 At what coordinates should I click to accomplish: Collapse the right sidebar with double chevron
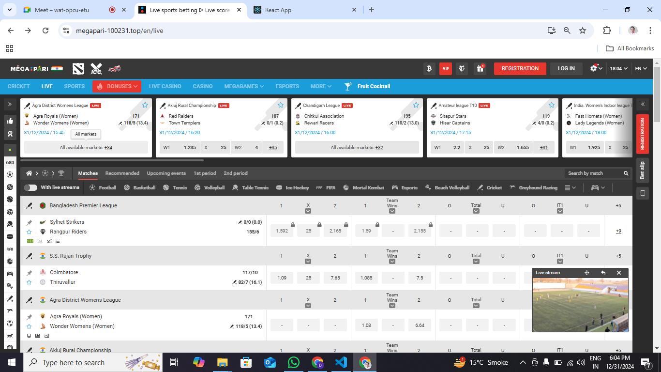643,104
